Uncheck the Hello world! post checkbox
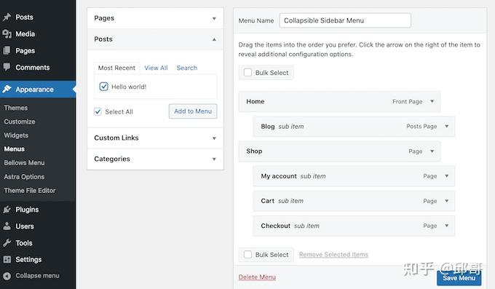The image size is (495, 289). pyautogui.click(x=103, y=87)
